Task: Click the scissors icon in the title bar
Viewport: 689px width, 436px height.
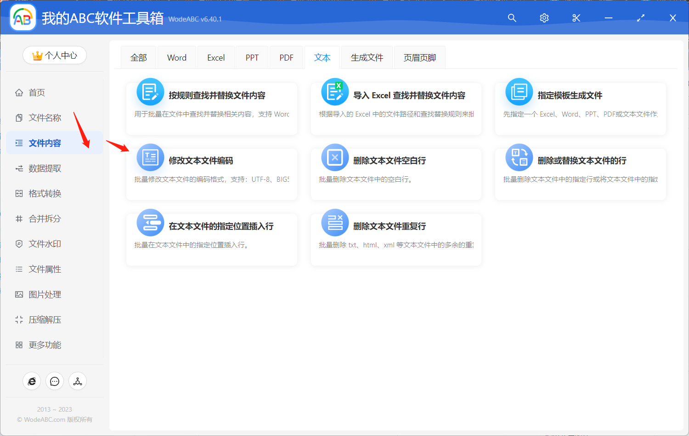Action: pyautogui.click(x=576, y=18)
